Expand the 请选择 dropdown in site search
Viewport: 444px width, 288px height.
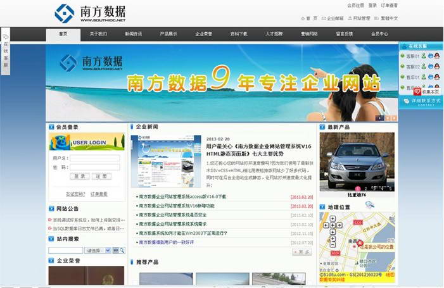(x=98, y=251)
